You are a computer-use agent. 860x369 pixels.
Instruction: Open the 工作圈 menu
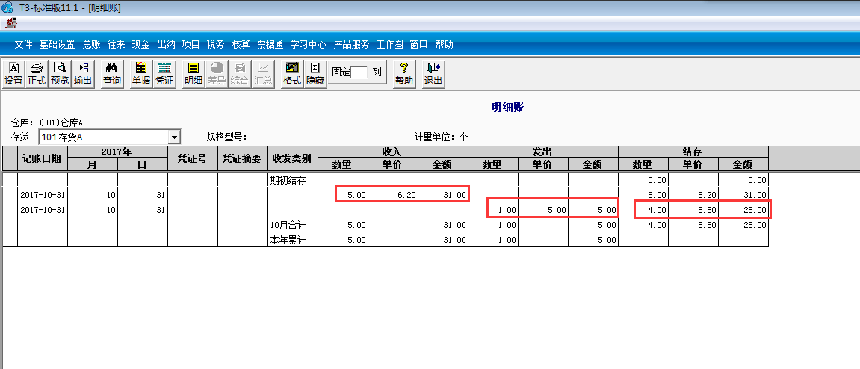[390, 44]
